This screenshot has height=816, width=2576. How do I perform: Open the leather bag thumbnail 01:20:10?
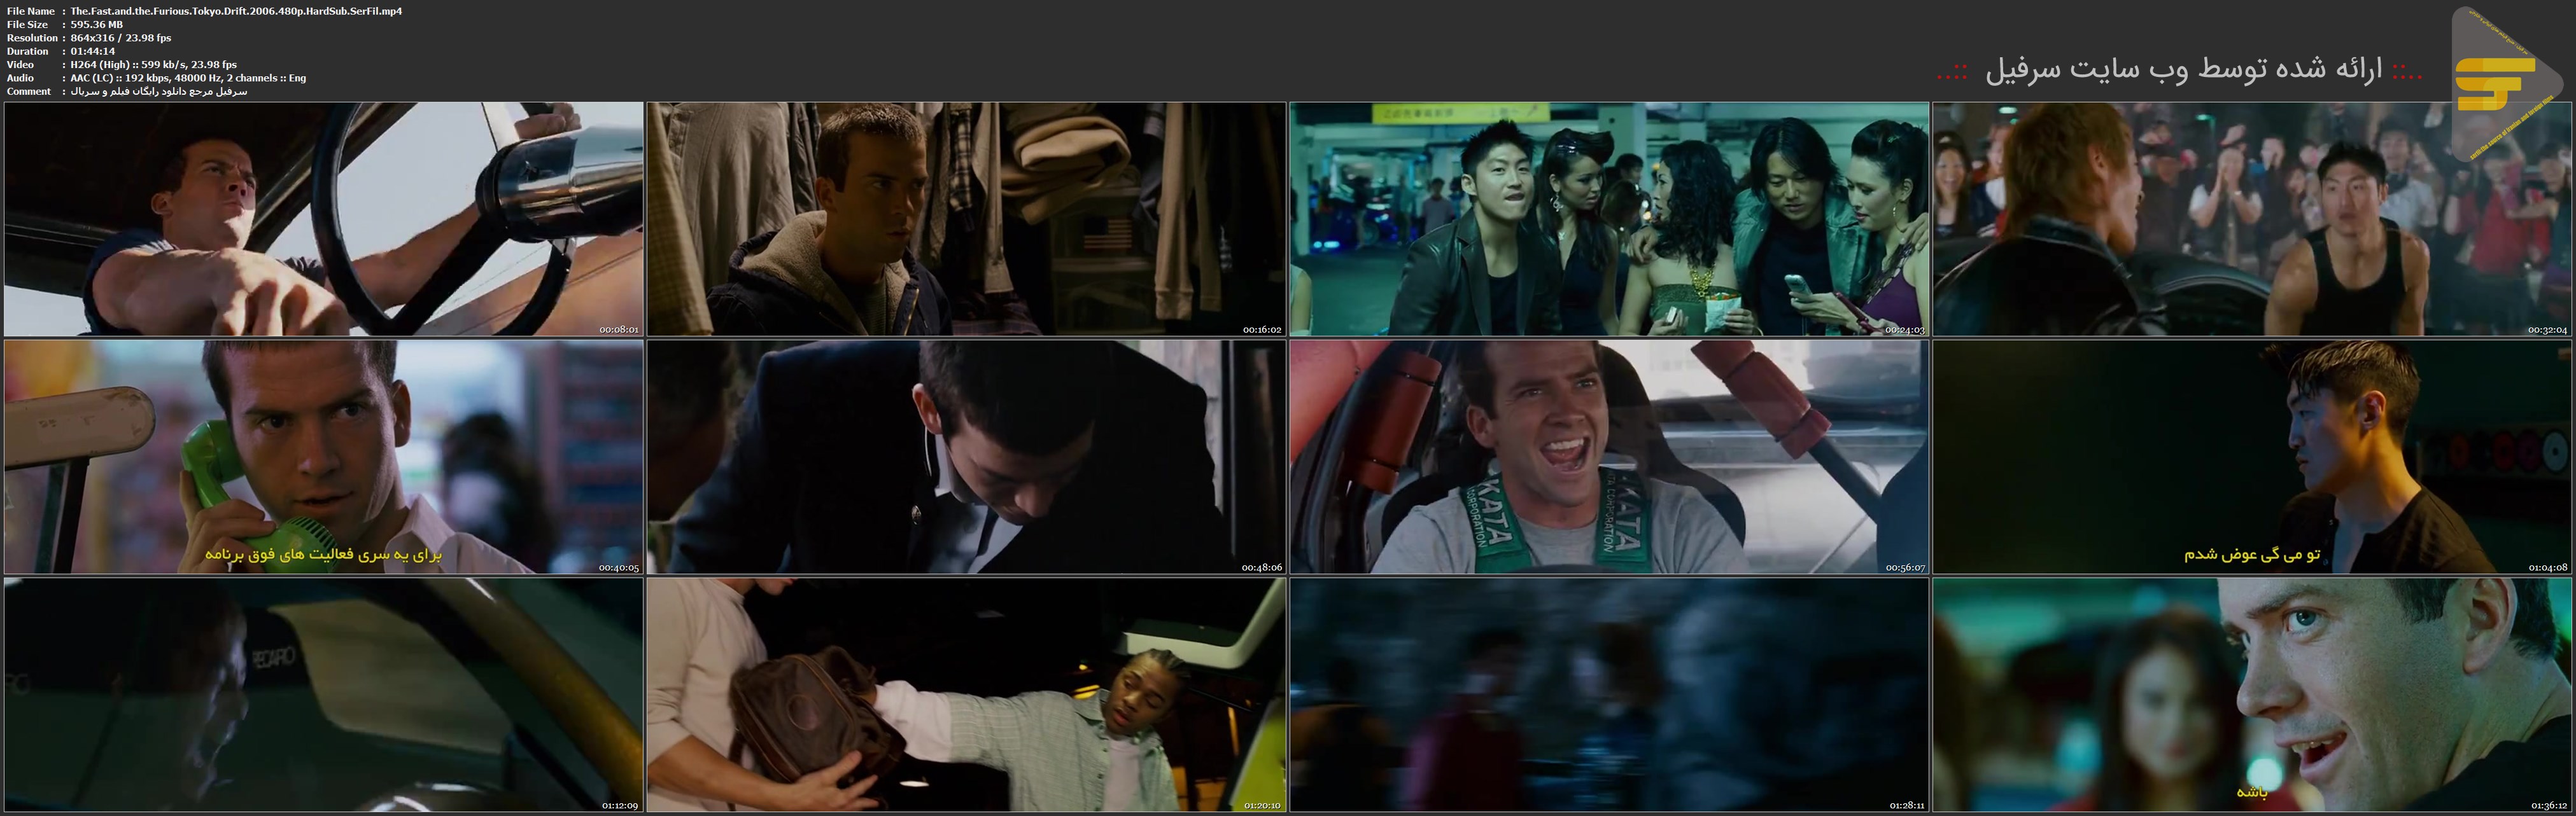coord(966,694)
